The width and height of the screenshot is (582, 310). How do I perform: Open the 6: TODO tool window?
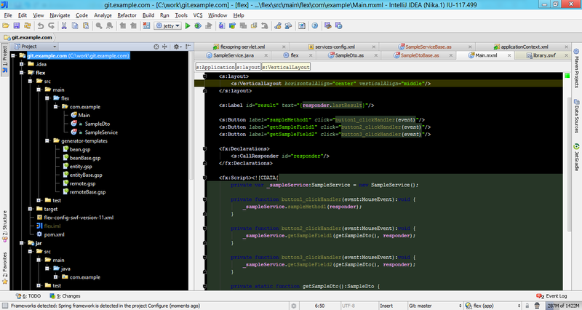coord(28,296)
